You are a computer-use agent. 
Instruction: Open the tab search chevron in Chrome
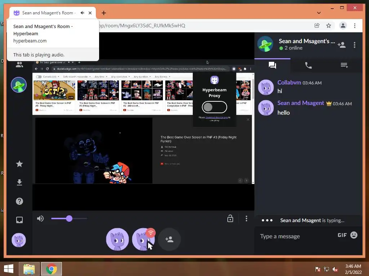[x=319, y=13]
